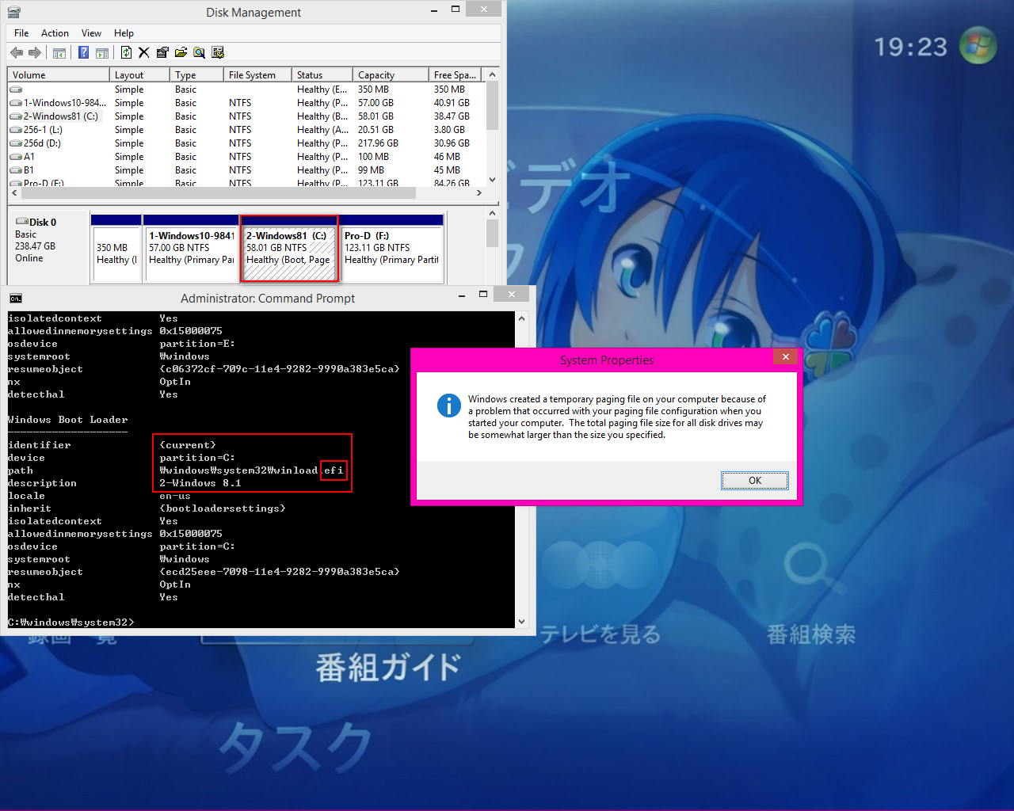1014x811 pixels.
Task: Click 番組検索 on the desktop background menu
Action: (811, 634)
